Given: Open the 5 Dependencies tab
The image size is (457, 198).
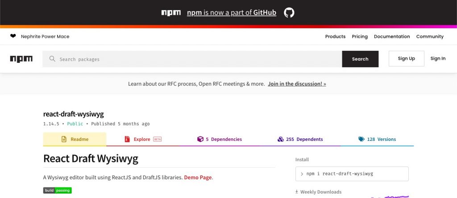Looking at the screenshot, I should pos(220,139).
